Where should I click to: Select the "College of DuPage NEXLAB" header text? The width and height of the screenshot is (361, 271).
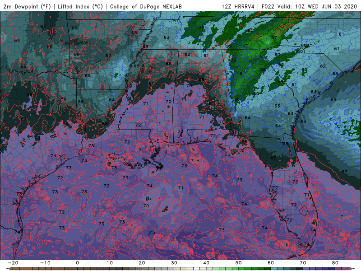click(x=146, y=6)
